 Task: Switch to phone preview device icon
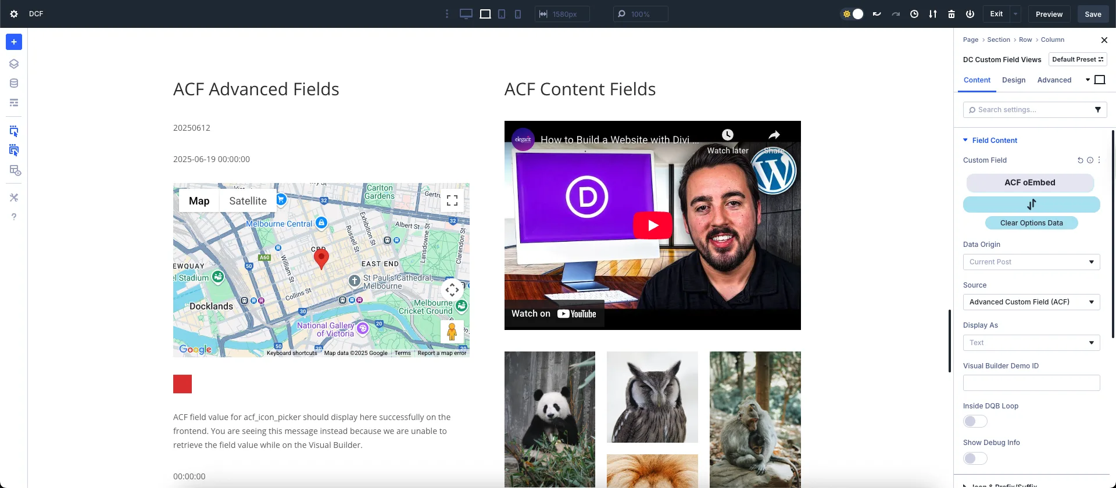coord(518,14)
